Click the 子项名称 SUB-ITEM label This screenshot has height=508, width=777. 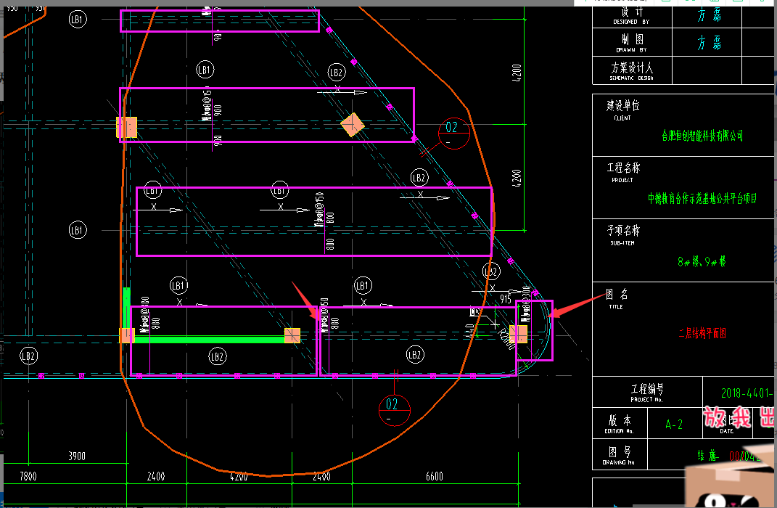(x=623, y=235)
